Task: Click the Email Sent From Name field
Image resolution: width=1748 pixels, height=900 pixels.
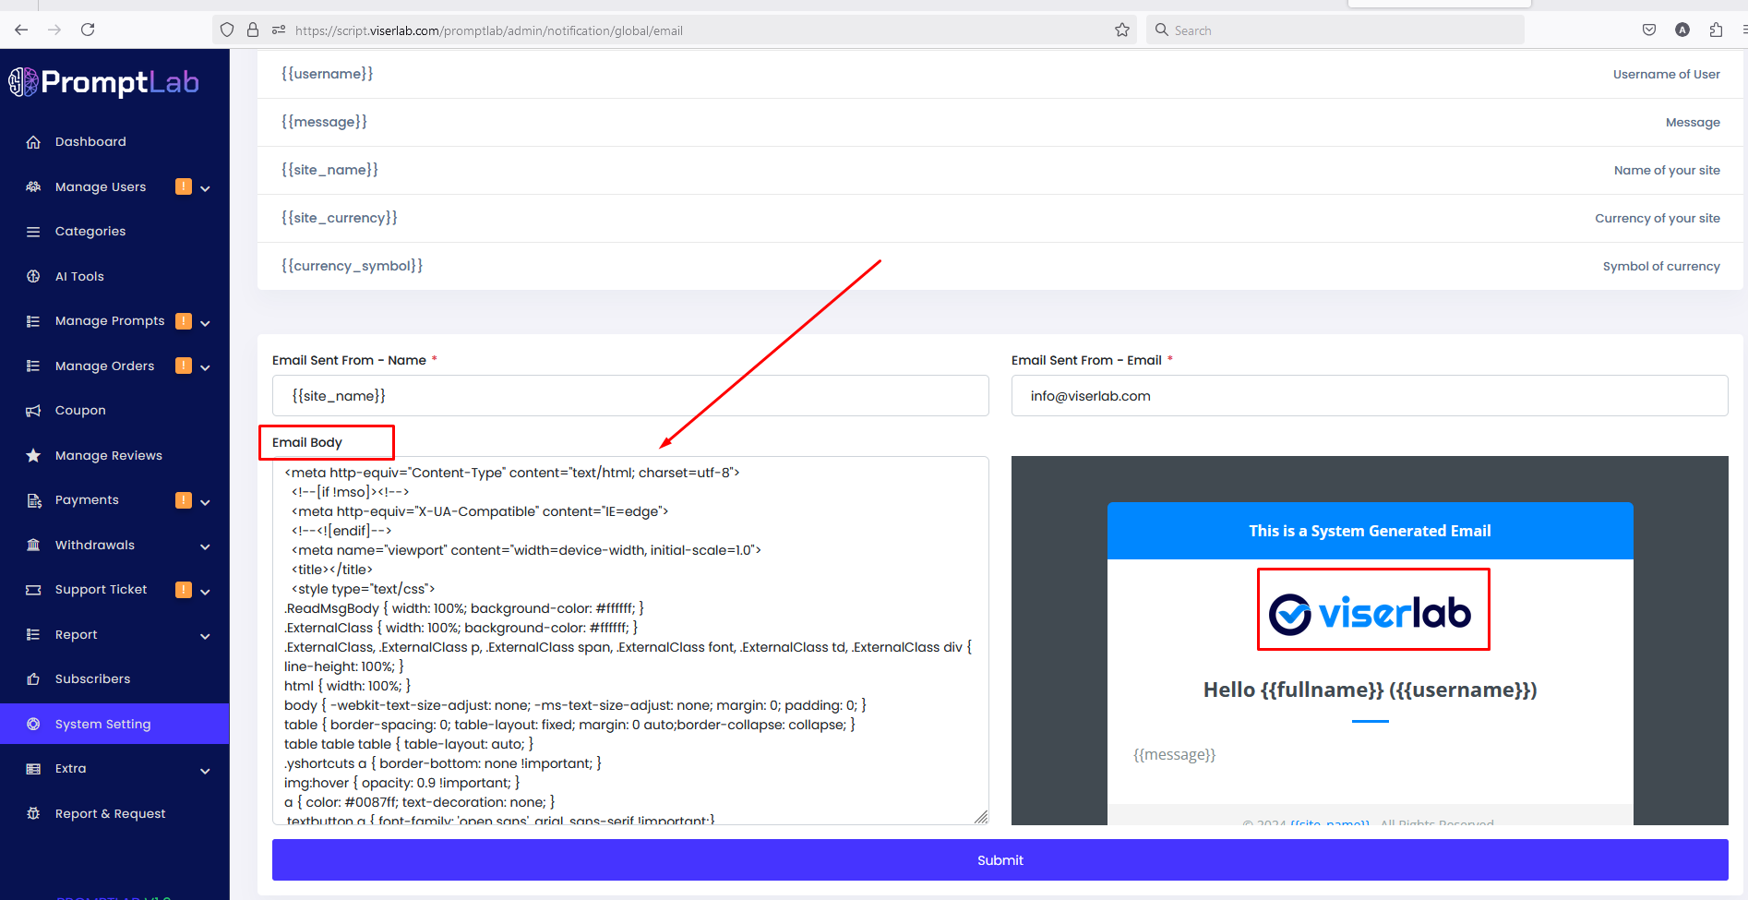Action: 630,396
